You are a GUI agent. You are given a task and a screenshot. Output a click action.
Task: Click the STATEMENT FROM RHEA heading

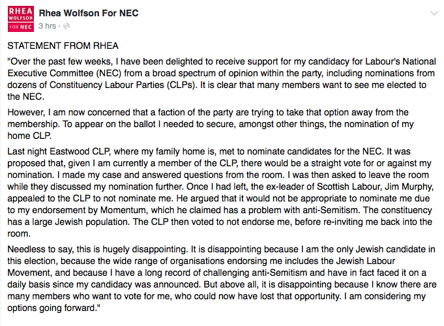pos(63,46)
